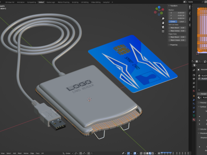Click the Vertices Mean Bevel value slider
The image size is (207, 155).
[x=177, y=28]
